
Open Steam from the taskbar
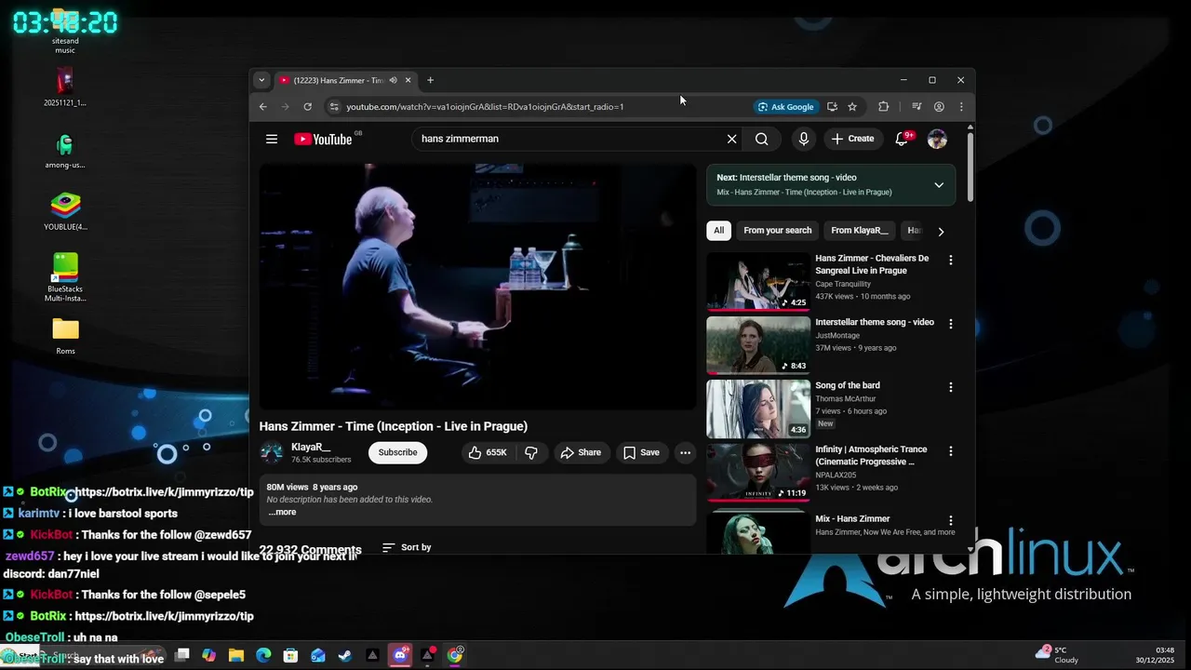click(345, 655)
